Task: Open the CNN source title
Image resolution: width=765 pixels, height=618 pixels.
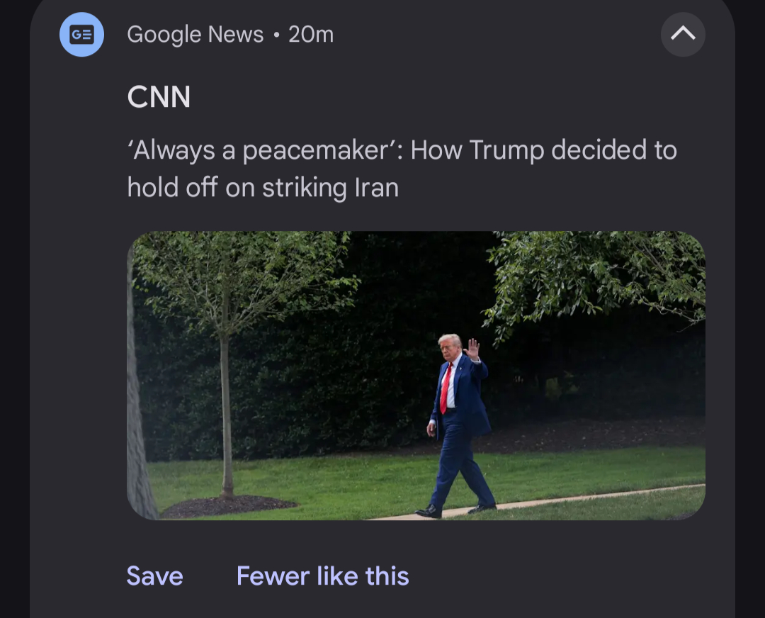Action: 159,96
